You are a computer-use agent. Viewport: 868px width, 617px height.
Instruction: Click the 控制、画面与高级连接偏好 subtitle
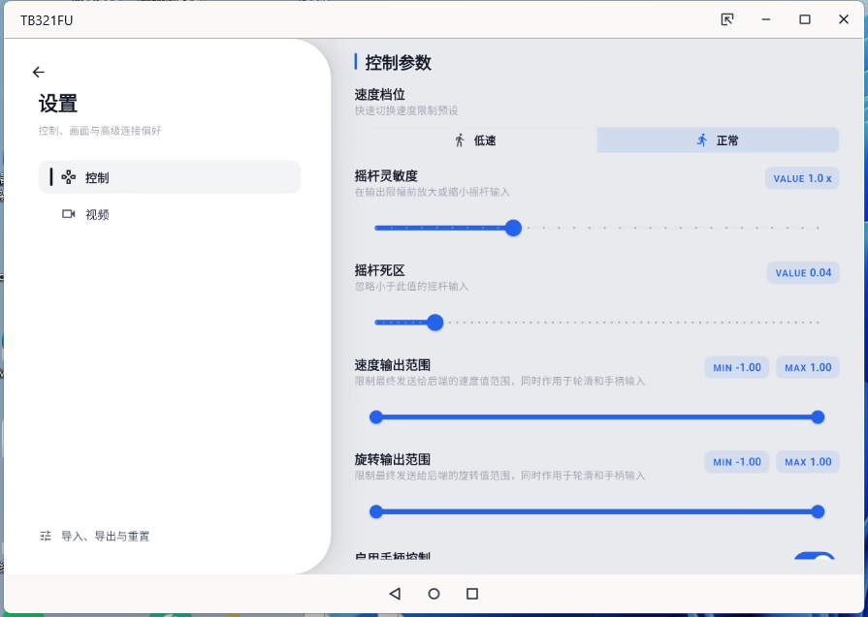coord(100,131)
